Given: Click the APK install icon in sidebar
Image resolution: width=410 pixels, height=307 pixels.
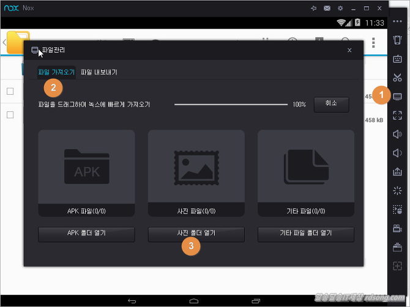Looking at the screenshot, I should coord(397,172).
